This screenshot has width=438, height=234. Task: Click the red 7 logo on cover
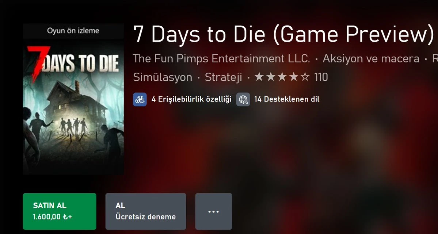coord(38,64)
